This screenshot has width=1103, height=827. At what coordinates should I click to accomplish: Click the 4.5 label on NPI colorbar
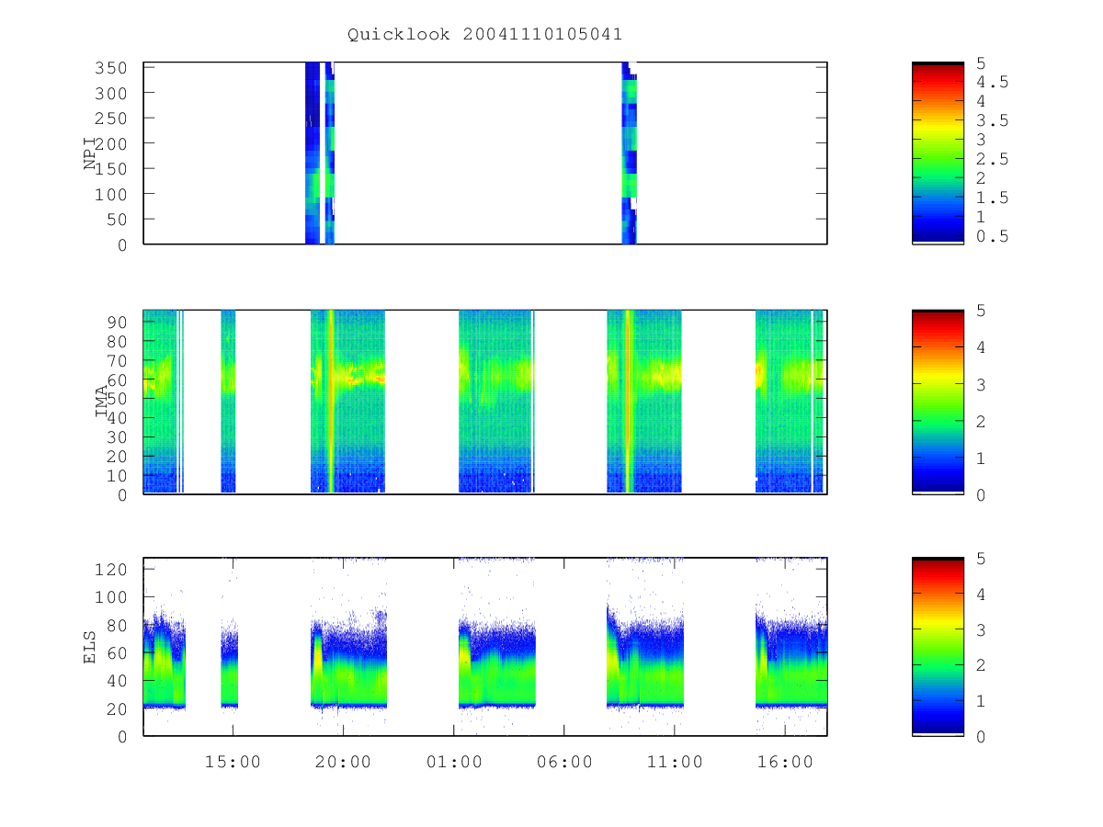[x=992, y=82]
